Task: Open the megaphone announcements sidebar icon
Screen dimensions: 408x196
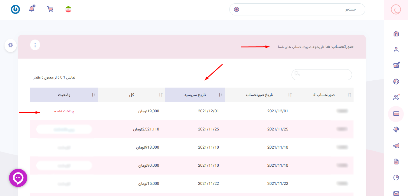Action: click(x=396, y=146)
